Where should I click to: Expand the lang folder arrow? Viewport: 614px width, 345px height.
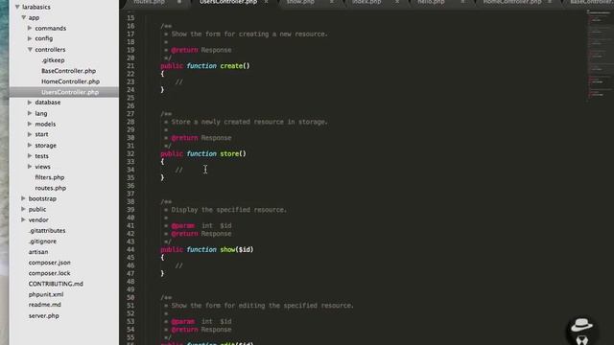tap(30, 113)
